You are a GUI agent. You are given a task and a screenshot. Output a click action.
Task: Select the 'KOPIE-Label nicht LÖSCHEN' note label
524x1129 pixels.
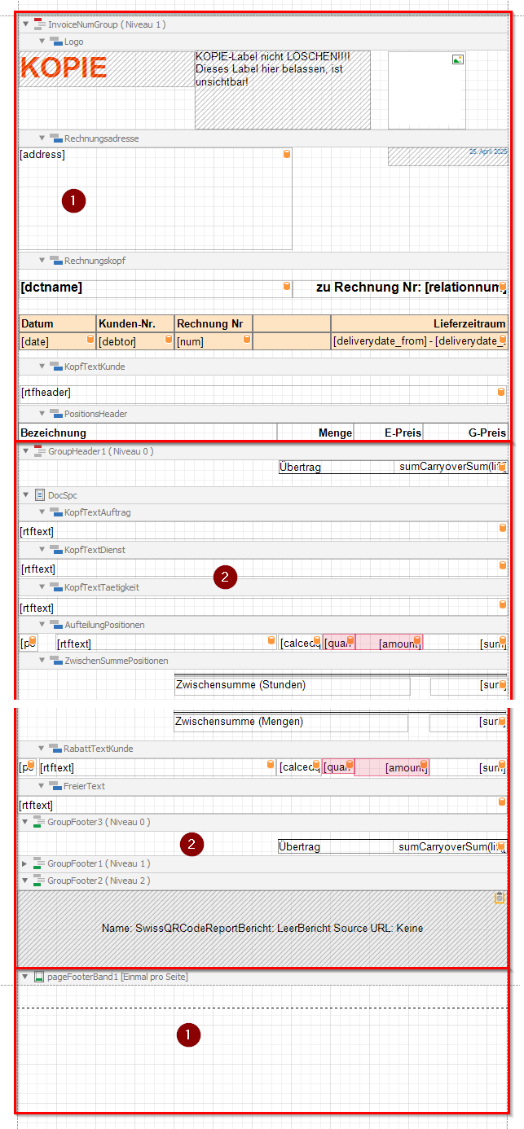(x=282, y=90)
